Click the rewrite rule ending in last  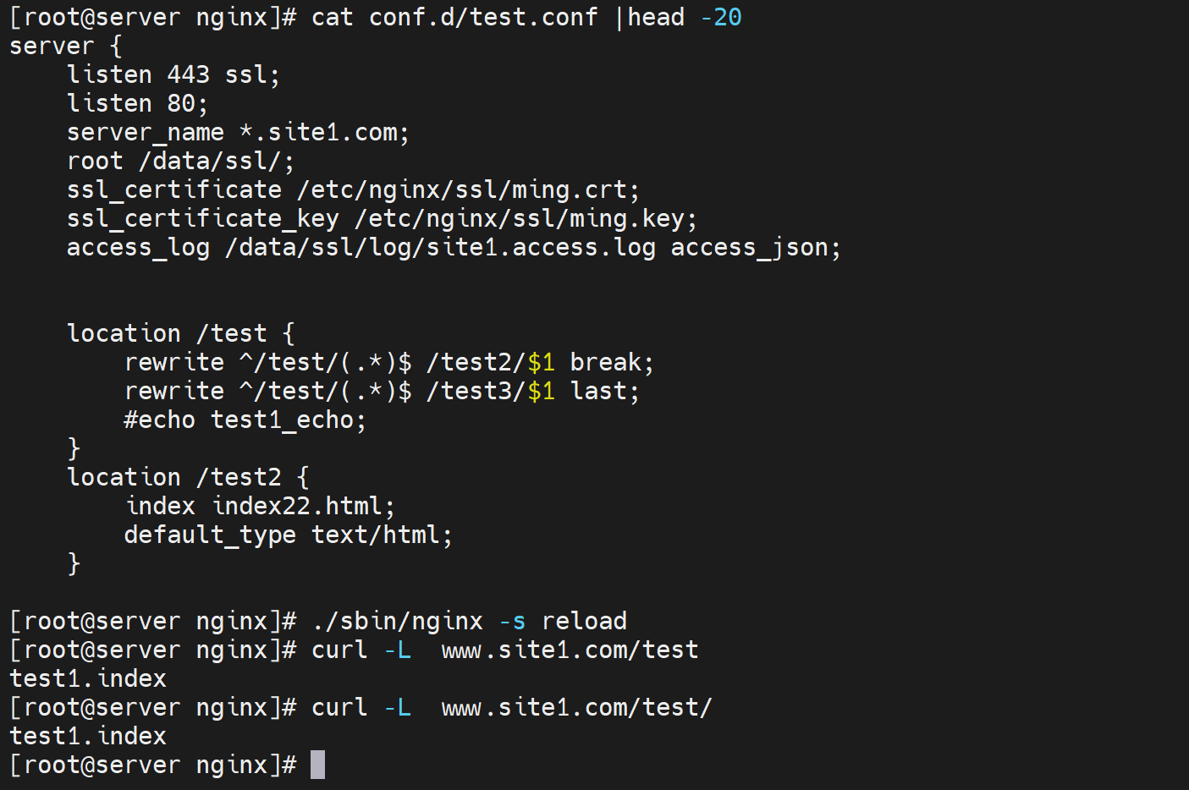(382, 391)
